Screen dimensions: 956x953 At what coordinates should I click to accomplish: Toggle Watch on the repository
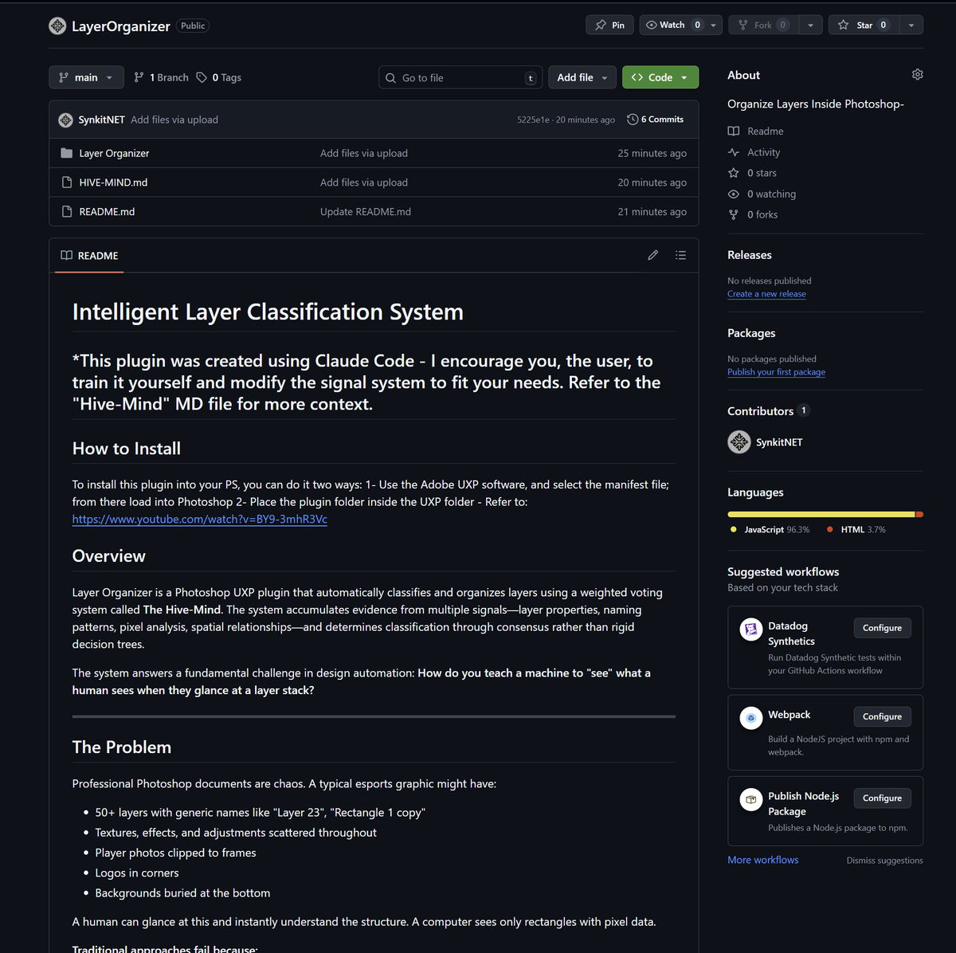tap(673, 25)
